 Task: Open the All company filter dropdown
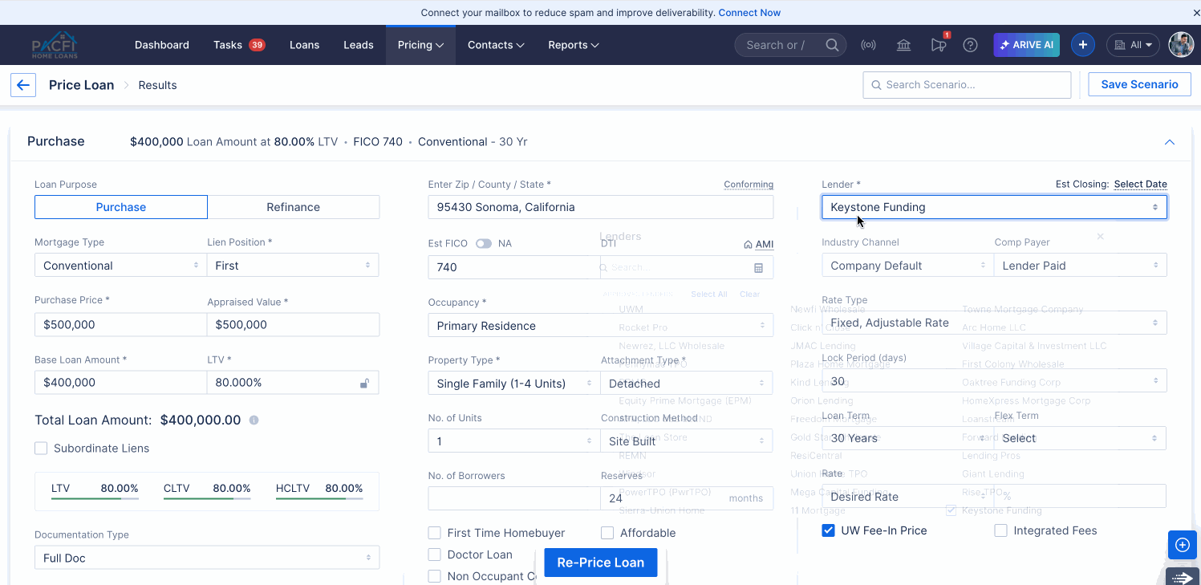(x=1134, y=45)
